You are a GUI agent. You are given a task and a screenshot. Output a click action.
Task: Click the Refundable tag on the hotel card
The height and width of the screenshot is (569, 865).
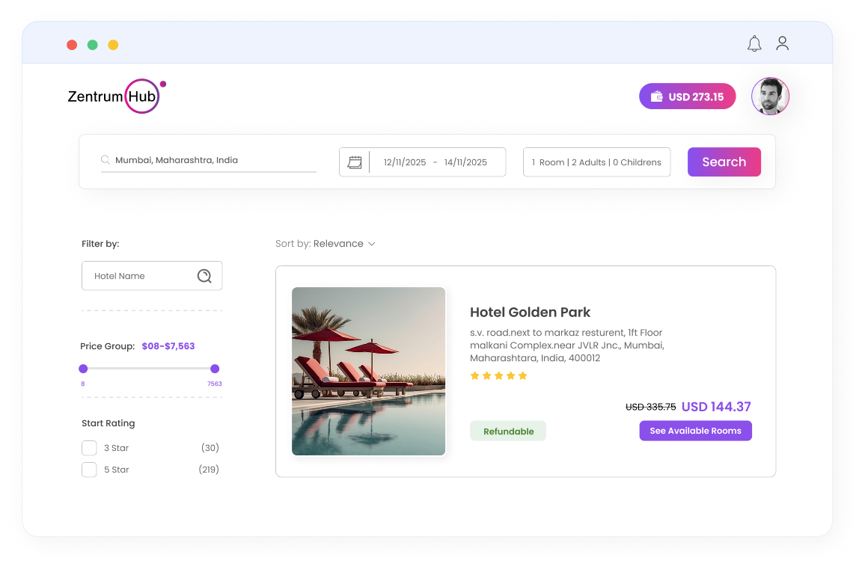point(507,431)
